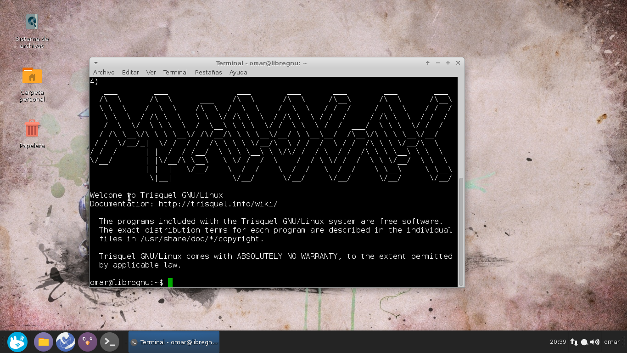Screen dimensions: 627x353
Task: Click 'Welcome to Trisquel GNU/Linux' line
Action: pyautogui.click(x=157, y=195)
